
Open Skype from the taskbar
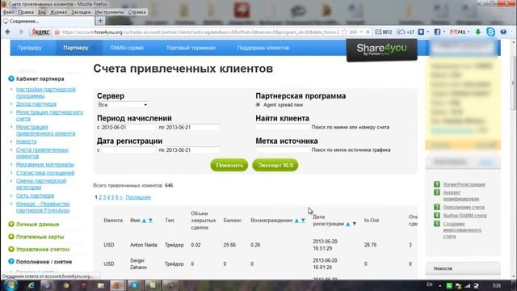pos(135,285)
